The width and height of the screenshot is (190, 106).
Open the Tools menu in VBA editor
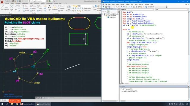136,4
